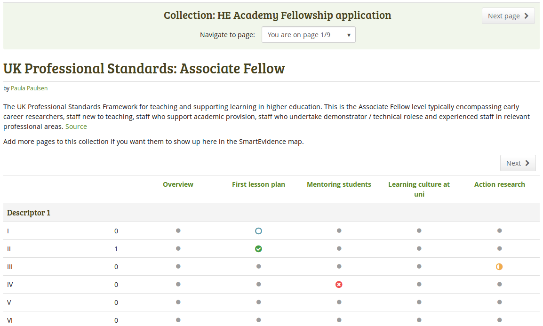Click the red cross icon in row IV
The width and height of the screenshot is (543, 326).
click(x=339, y=285)
